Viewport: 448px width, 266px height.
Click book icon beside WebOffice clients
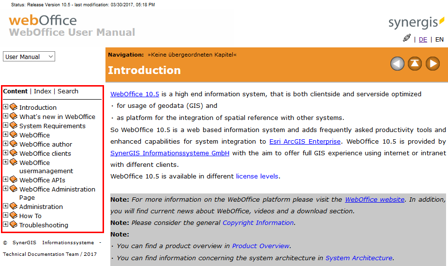[x=14, y=153]
